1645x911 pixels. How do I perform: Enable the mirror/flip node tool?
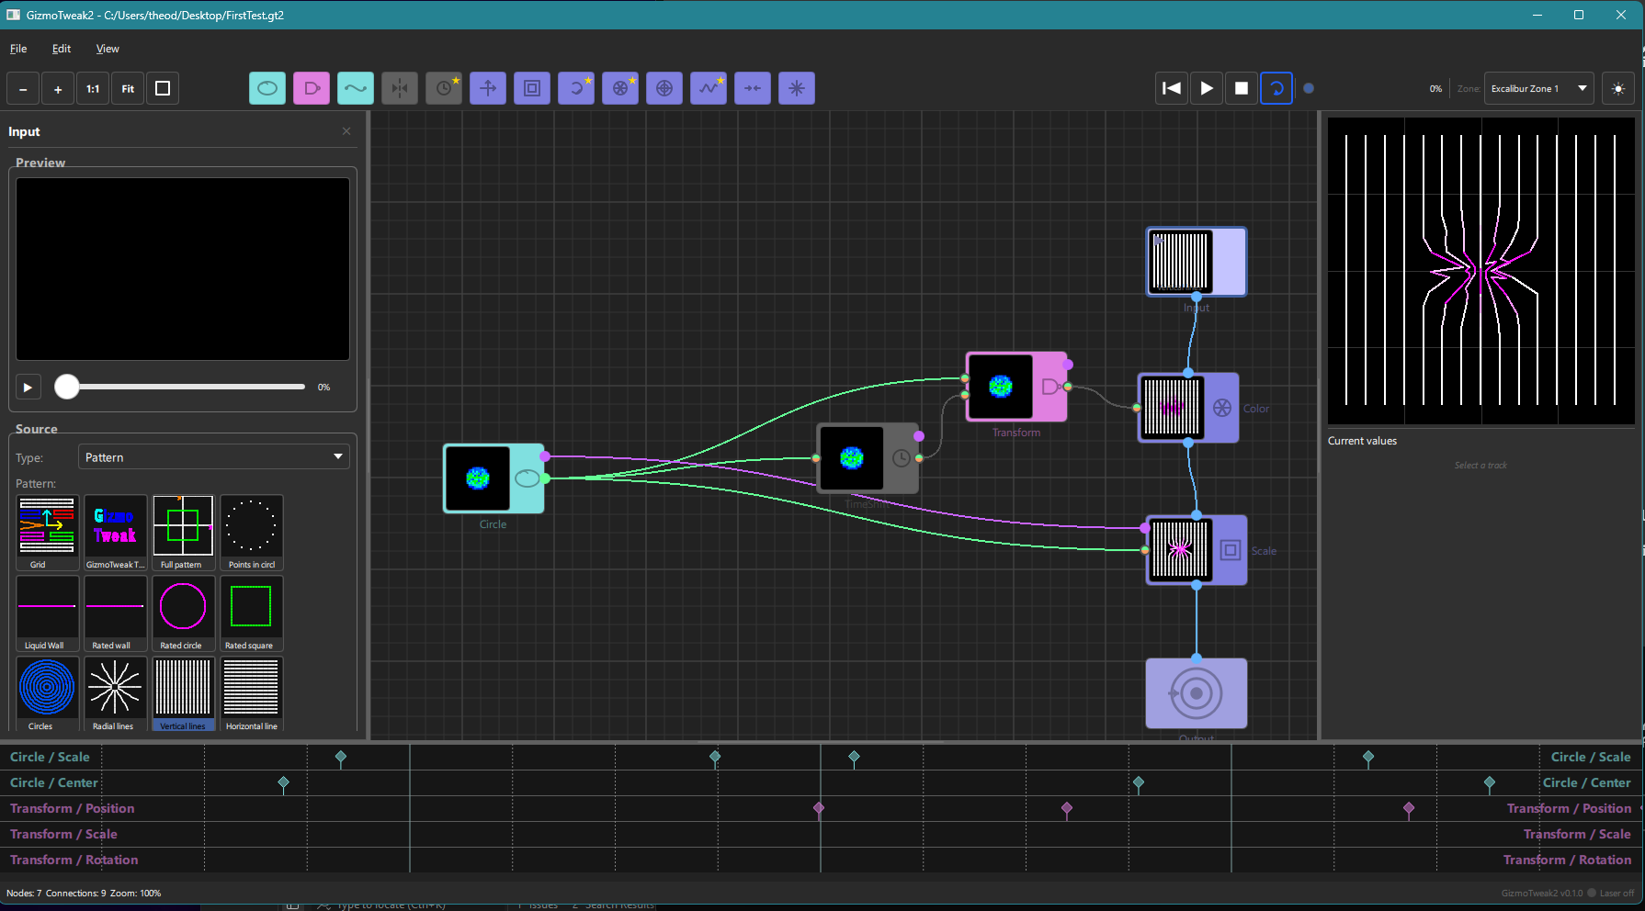(400, 88)
